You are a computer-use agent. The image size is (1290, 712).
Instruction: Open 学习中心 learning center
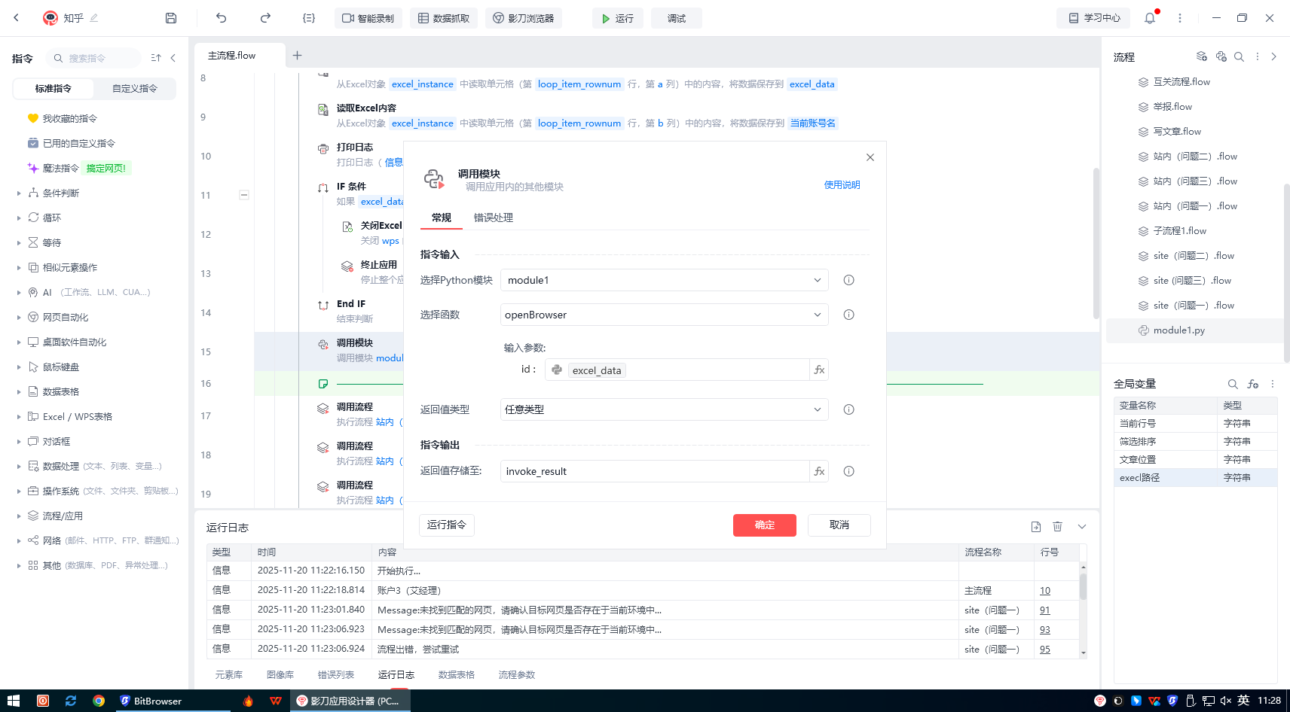(1095, 18)
